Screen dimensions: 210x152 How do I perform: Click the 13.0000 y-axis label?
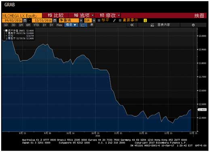click(202, 36)
